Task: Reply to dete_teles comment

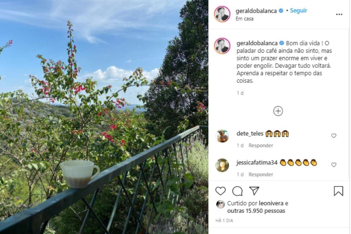Action: [261, 145]
